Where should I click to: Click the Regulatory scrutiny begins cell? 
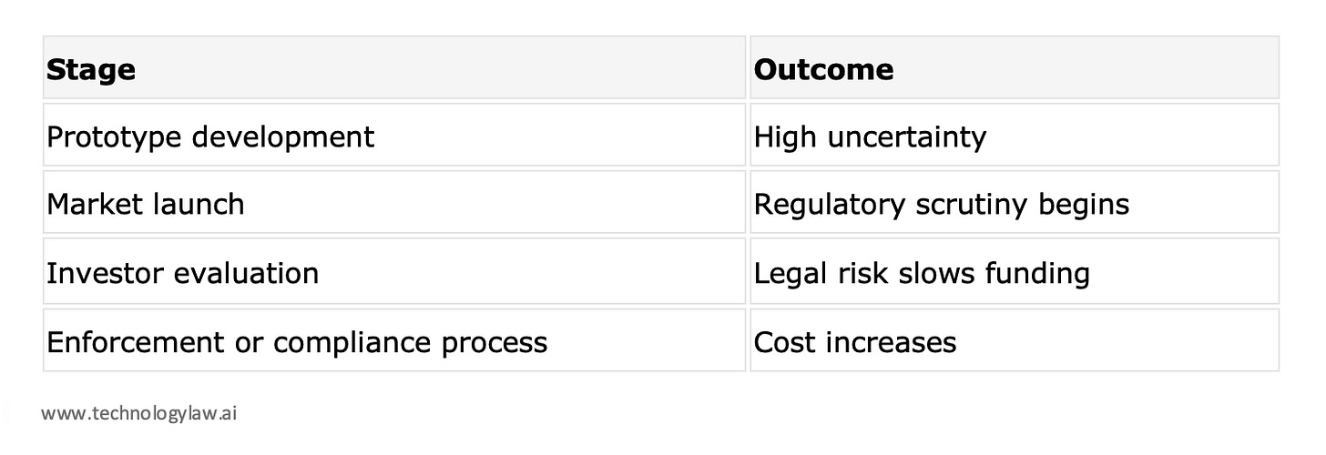click(x=1015, y=203)
